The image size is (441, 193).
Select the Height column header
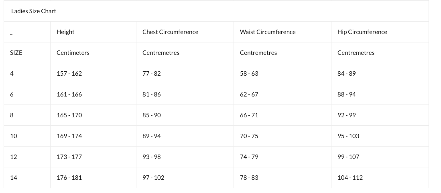click(x=65, y=32)
